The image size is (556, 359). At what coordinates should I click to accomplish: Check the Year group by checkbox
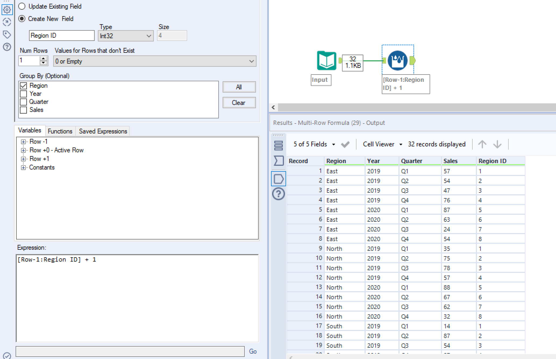pyautogui.click(x=24, y=94)
